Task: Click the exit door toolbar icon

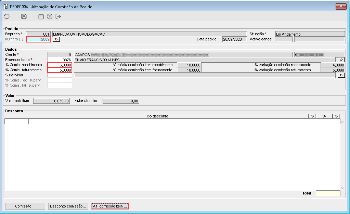Action: tap(58, 16)
